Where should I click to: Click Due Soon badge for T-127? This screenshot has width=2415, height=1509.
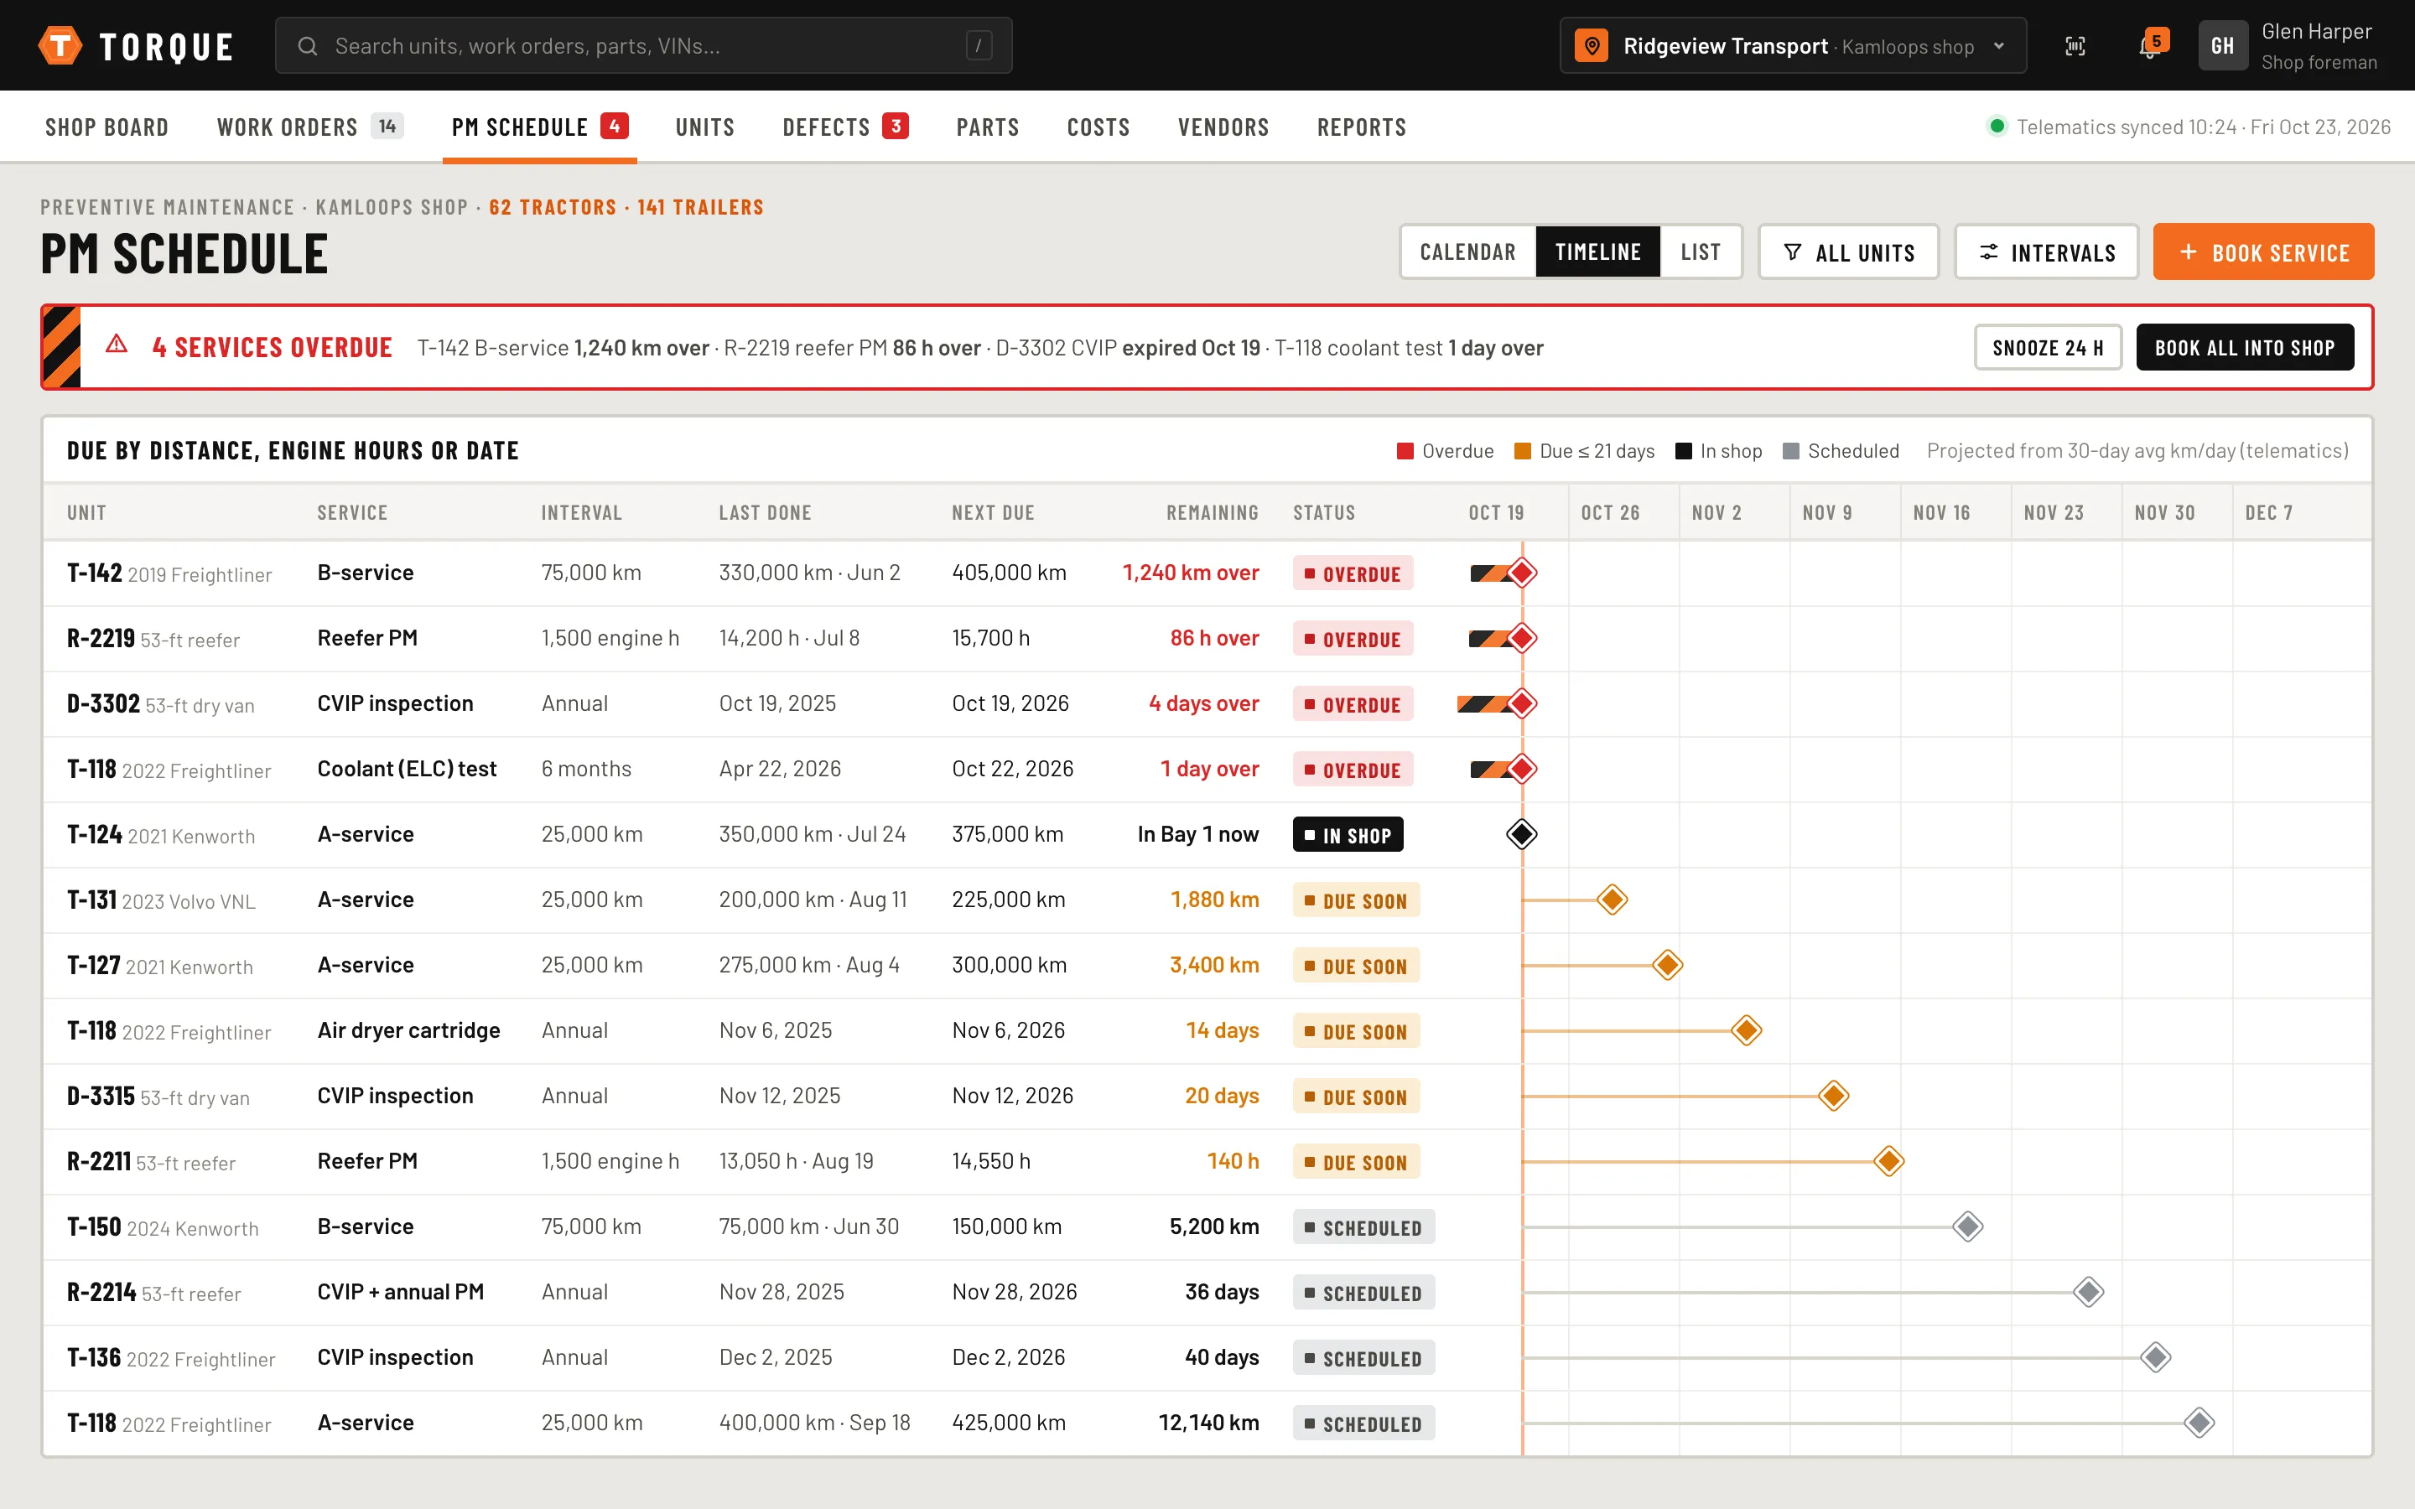click(1356, 966)
